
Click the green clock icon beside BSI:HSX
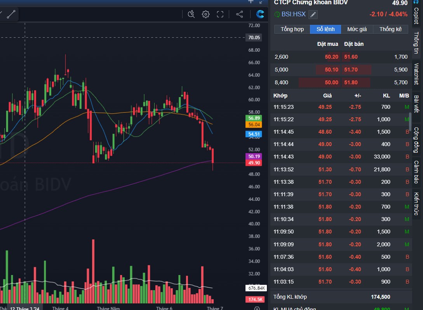point(277,14)
